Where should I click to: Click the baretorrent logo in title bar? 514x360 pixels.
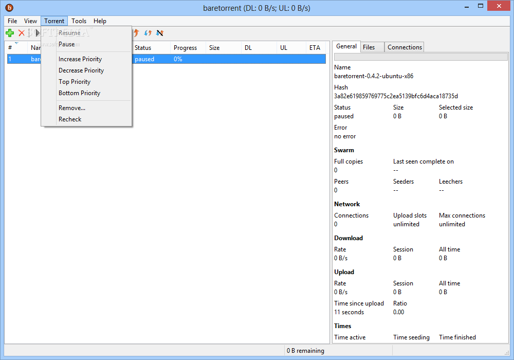click(x=9, y=8)
